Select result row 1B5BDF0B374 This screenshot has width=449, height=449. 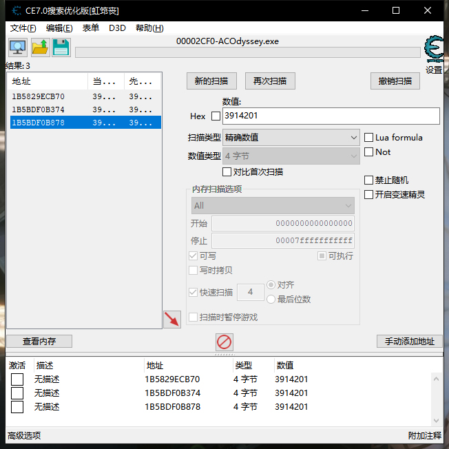click(x=85, y=109)
